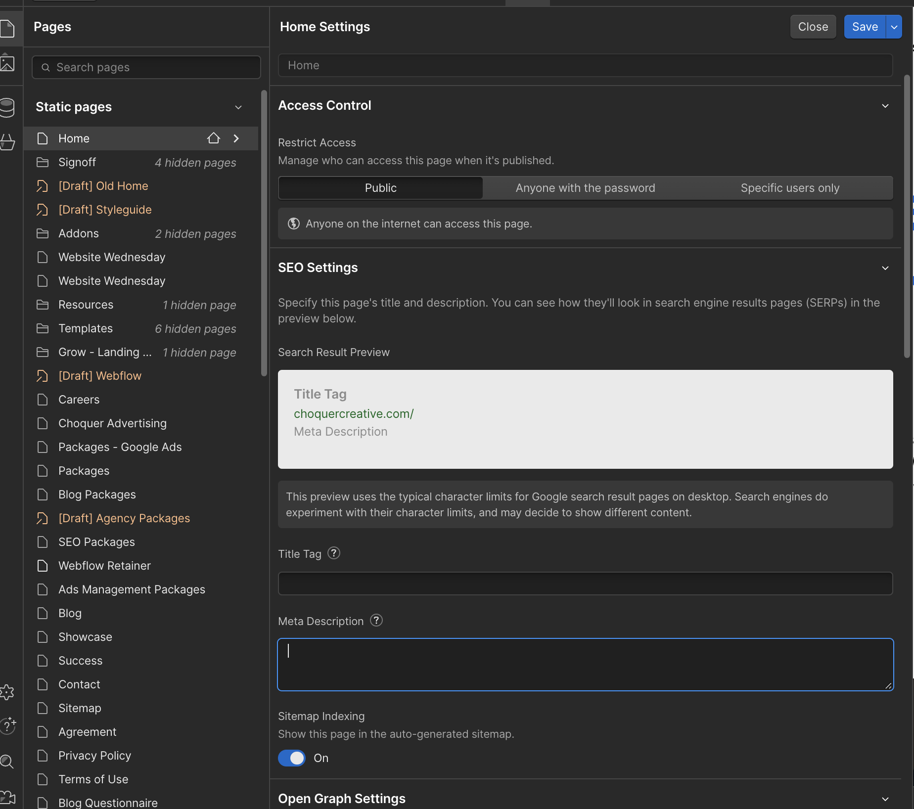The image size is (914, 809).
Task: Open the Save dropdown arrow
Action: pyautogui.click(x=894, y=27)
